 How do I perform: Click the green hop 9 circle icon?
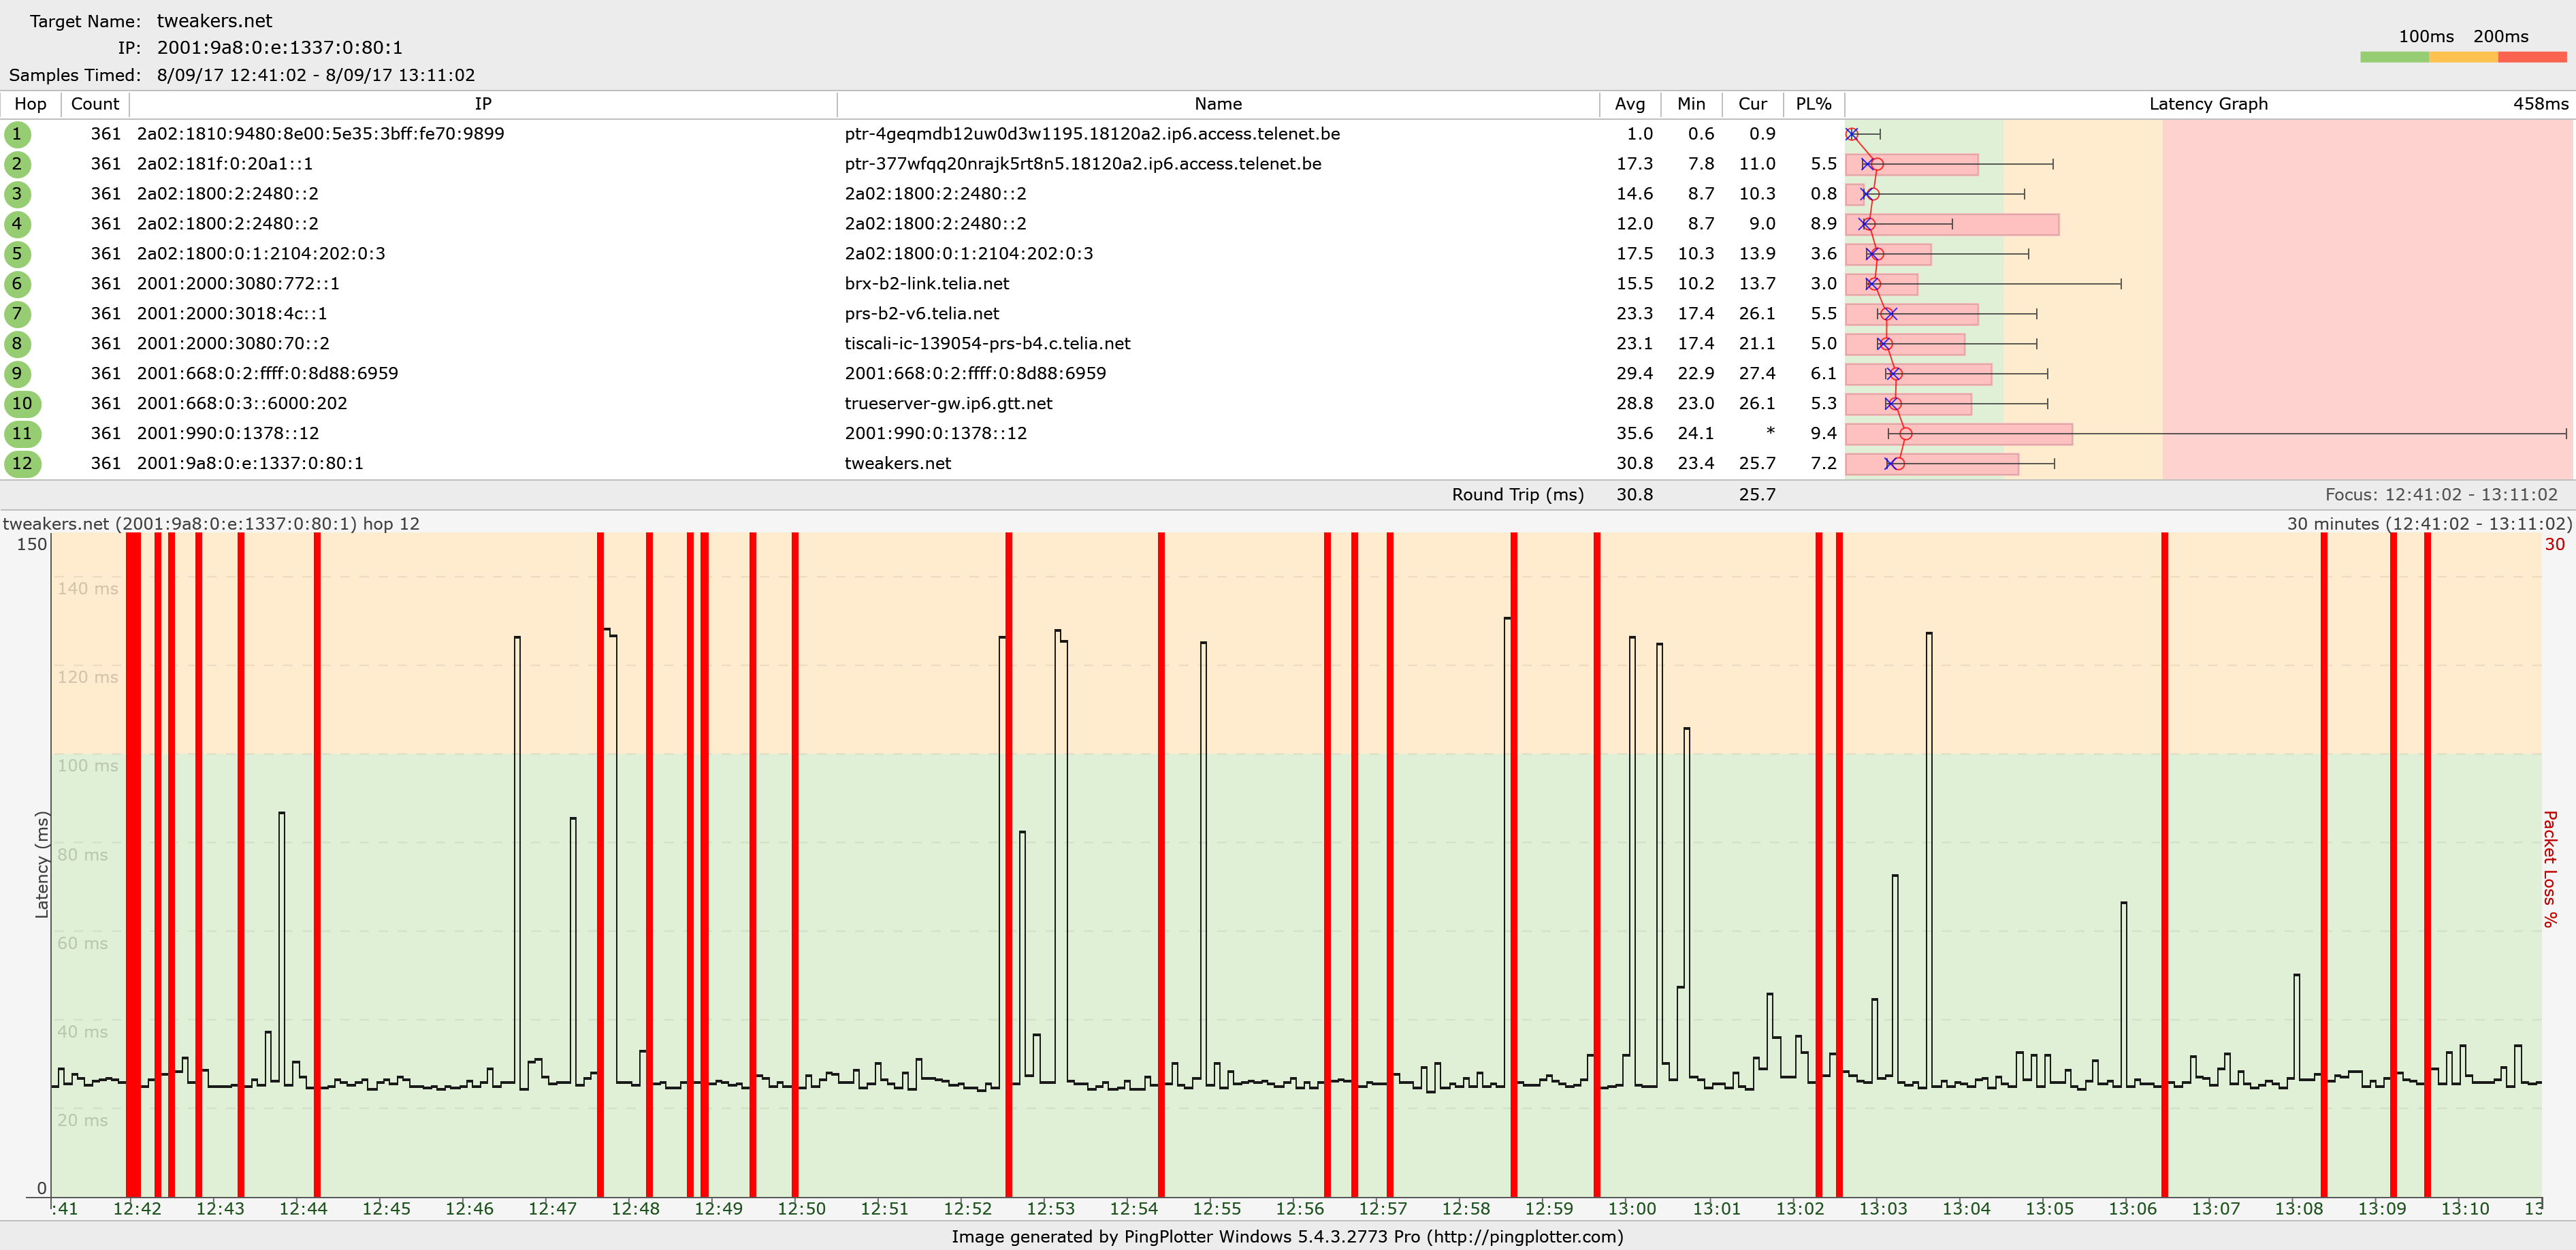click(17, 374)
